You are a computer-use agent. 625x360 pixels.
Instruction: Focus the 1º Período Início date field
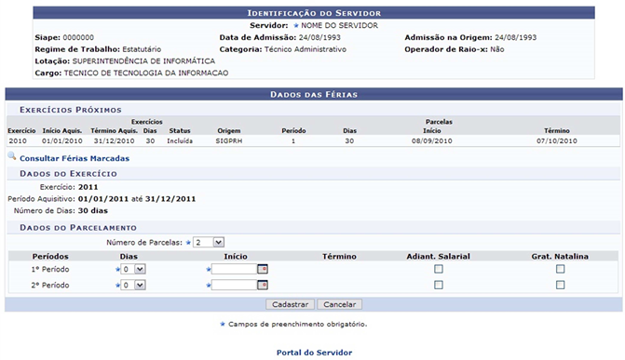tap(235, 269)
